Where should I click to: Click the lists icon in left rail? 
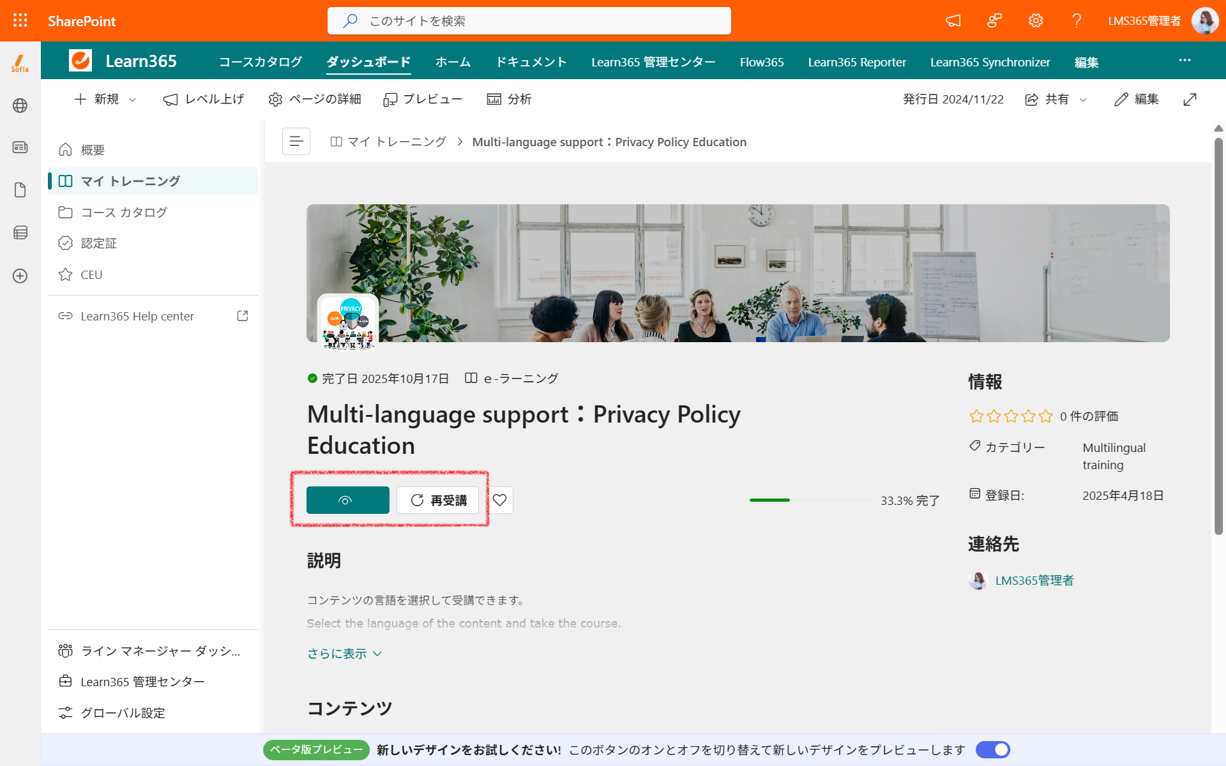pos(20,232)
